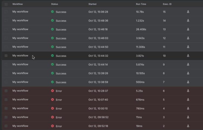Click the Exec. ID column header

tap(167, 4)
